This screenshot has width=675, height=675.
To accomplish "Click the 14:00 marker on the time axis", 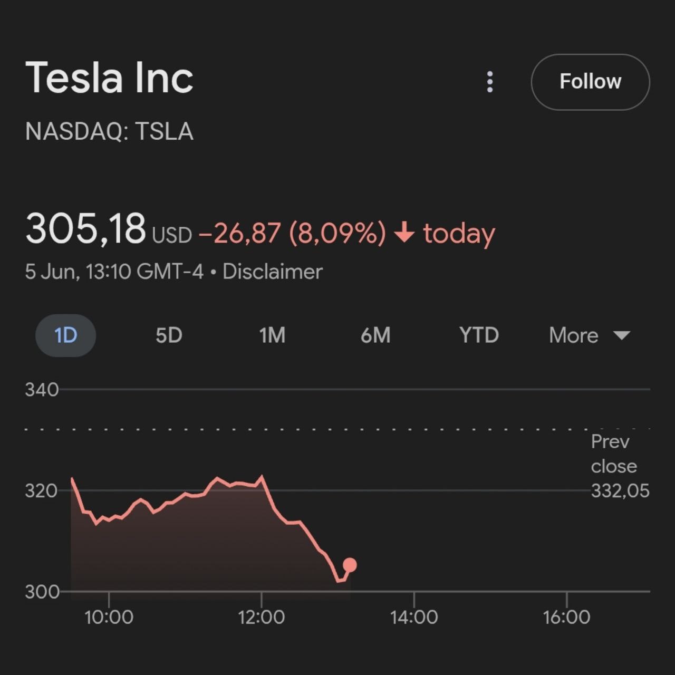I will [414, 616].
